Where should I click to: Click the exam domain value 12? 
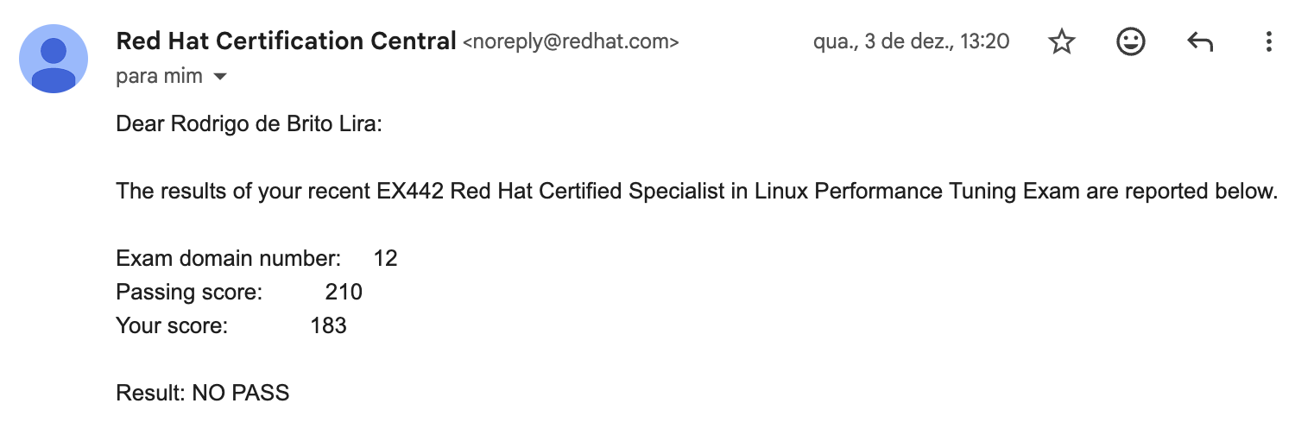coord(385,258)
